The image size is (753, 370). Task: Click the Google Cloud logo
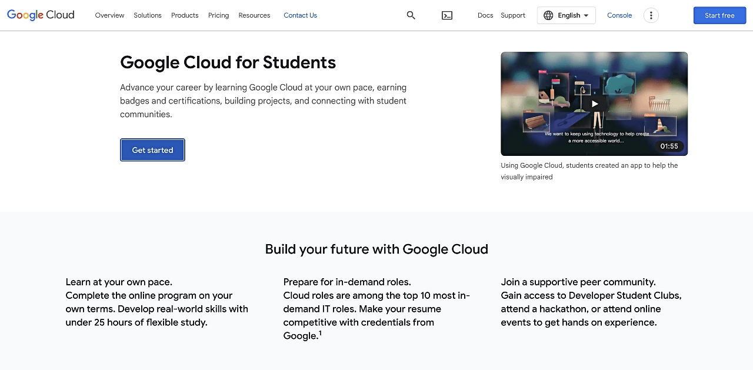[40, 15]
